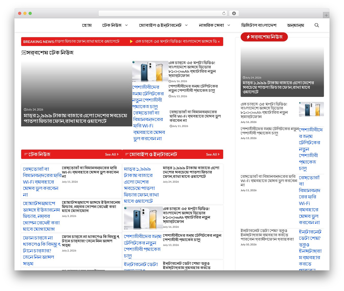
Task: Click the BREAKING NEWS label
Action: [39, 42]
